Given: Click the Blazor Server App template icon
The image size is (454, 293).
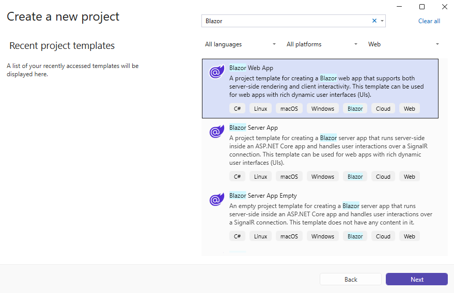Looking at the screenshot, I should point(217,131).
